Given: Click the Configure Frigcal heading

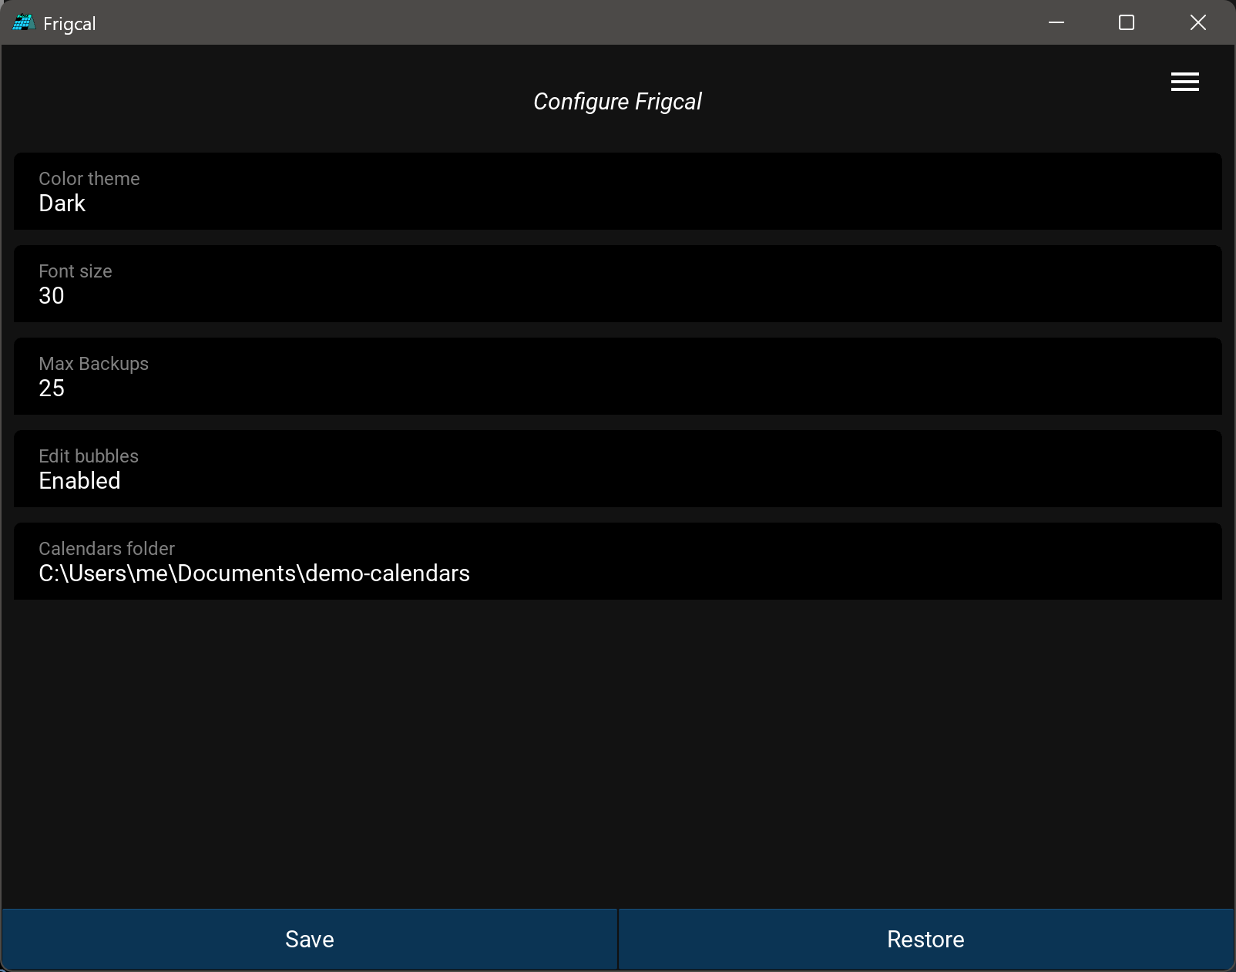Looking at the screenshot, I should pyautogui.click(x=617, y=102).
